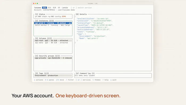Focus the [6] Command log pane title
186x105 pixels.
(85, 73)
